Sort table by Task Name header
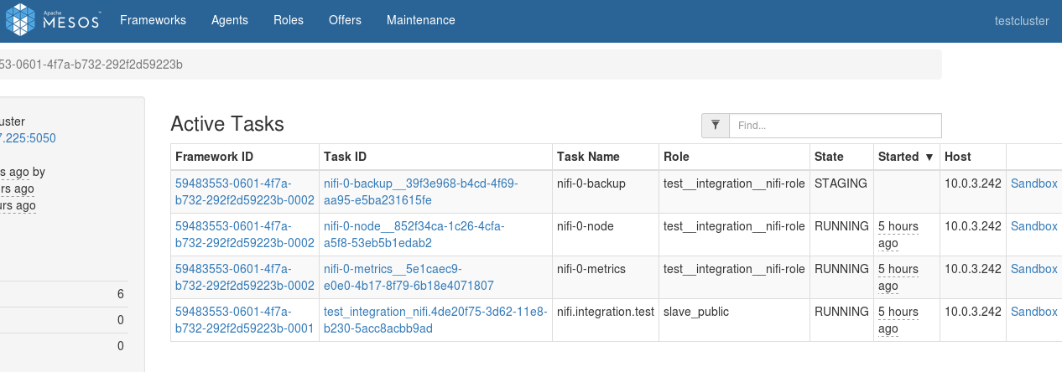Image resolution: width=1062 pixels, height=372 pixels. click(x=588, y=157)
